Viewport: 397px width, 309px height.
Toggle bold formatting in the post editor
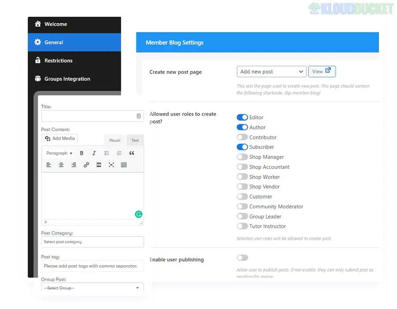coord(81,153)
